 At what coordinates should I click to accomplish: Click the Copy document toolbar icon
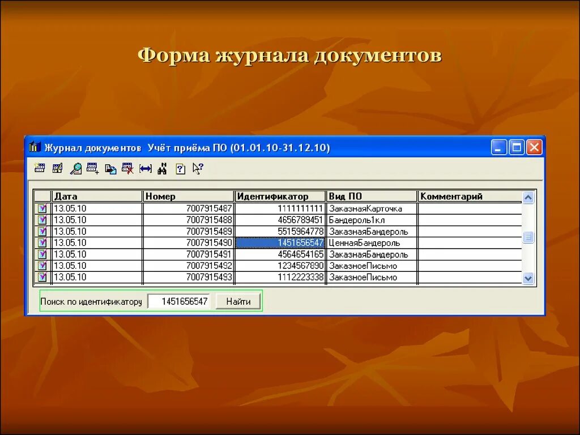click(110, 169)
